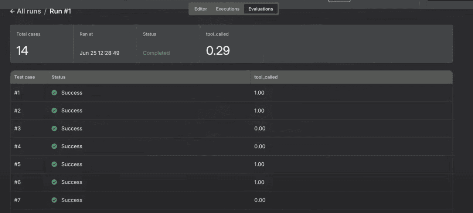Click the green check icon for test case #3
The height and width of the screenshot is (213, 473).
54,129
